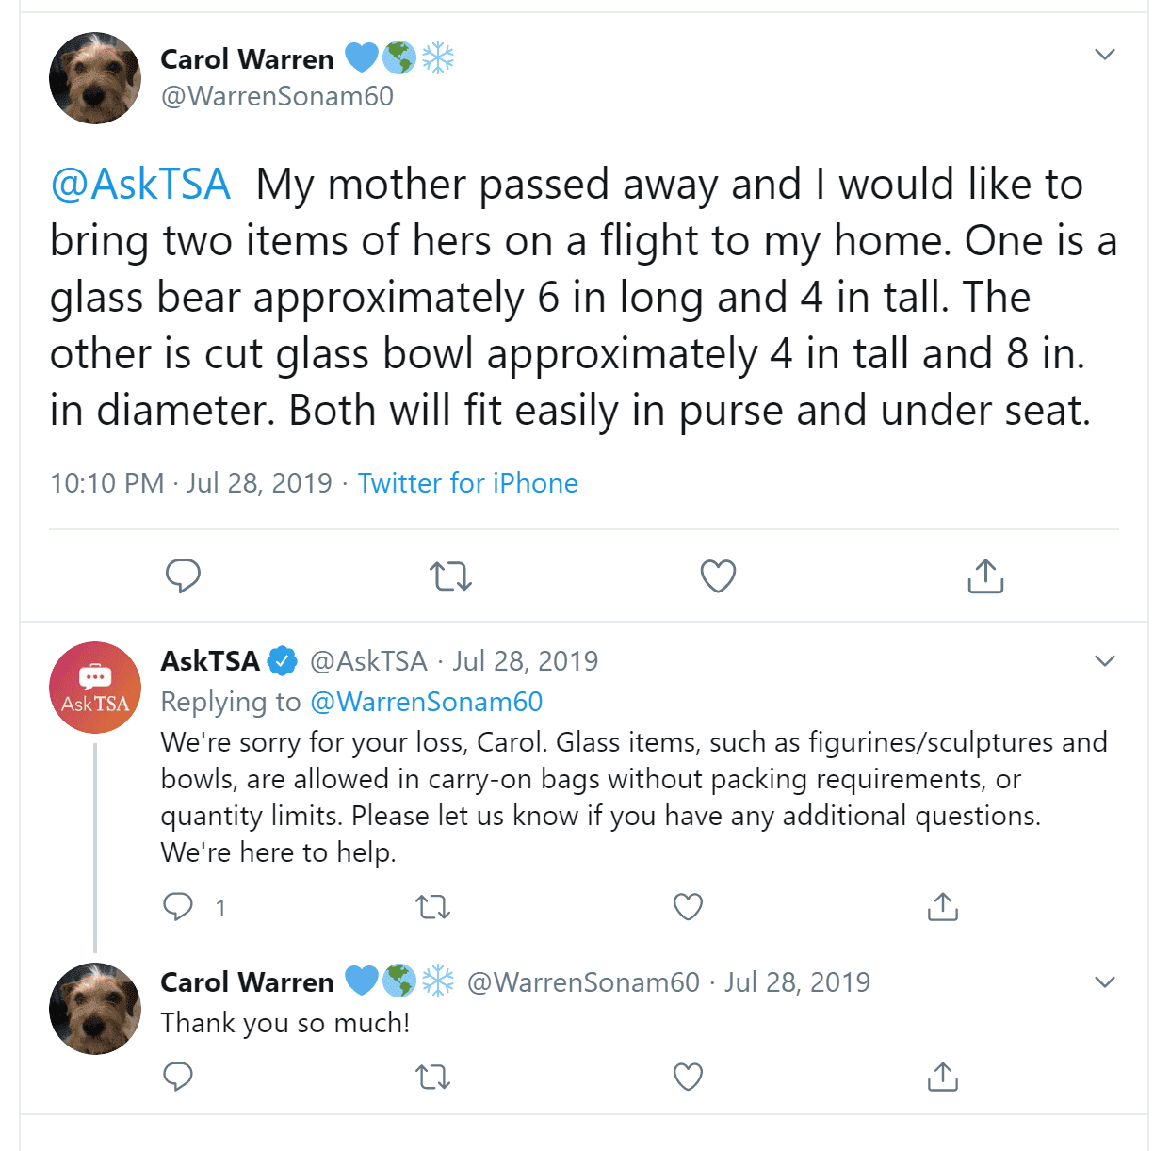Open the @WarrenSonam60 link in "Replying to"
The image size is (1170, 1151).
click(427, 702)
